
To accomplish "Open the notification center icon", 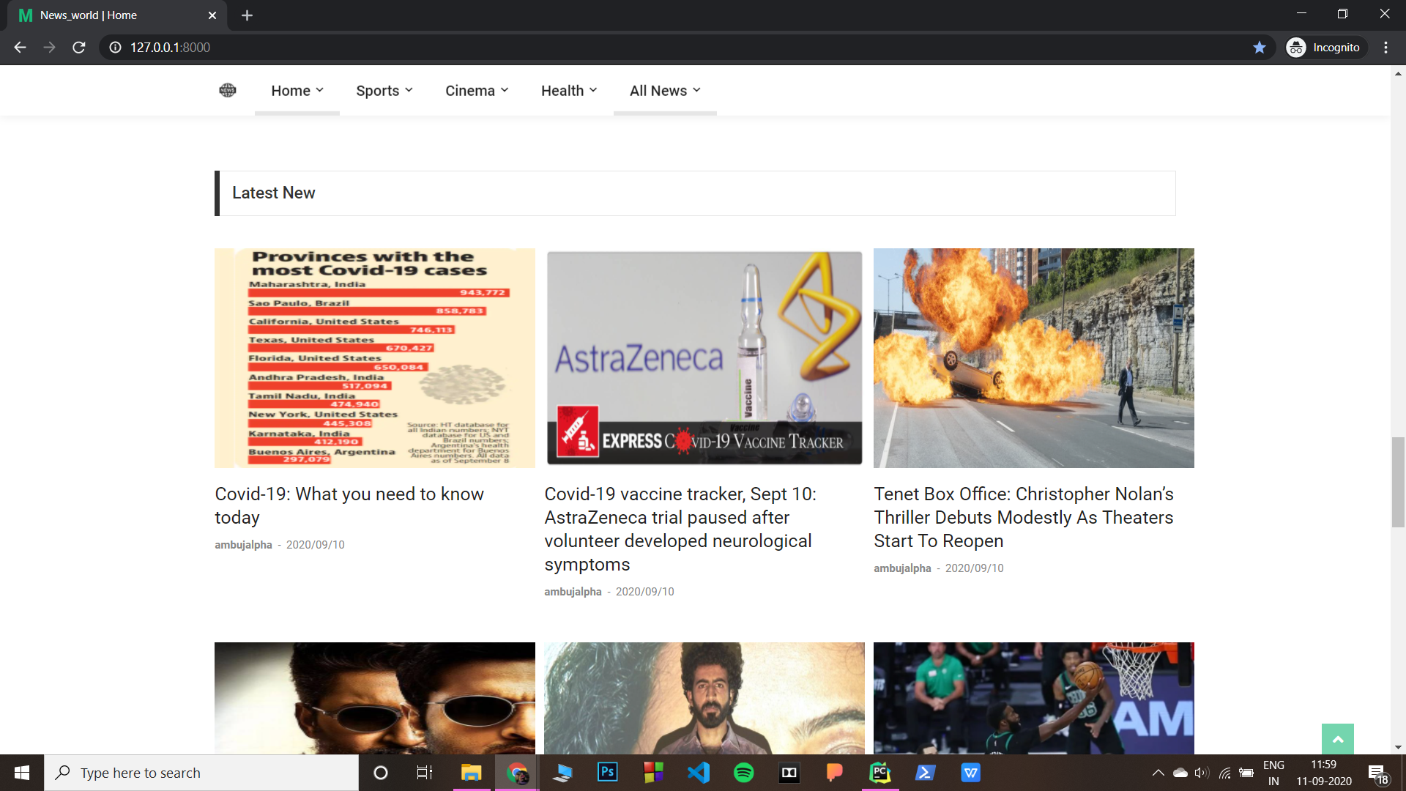I will tap(1377, 773).
